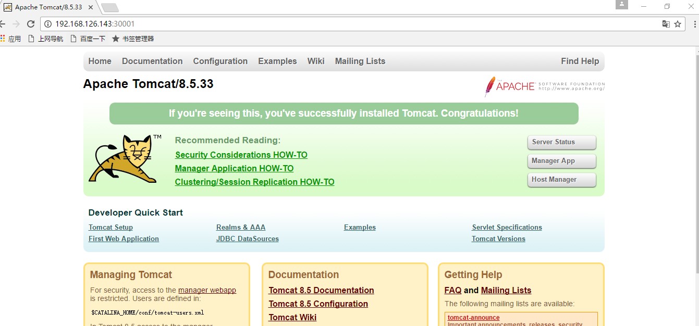This screenshot has width=699, height=326.
Task: Click the Apache Tomcat/8.5.33 page heading
Action: [149, 84]
